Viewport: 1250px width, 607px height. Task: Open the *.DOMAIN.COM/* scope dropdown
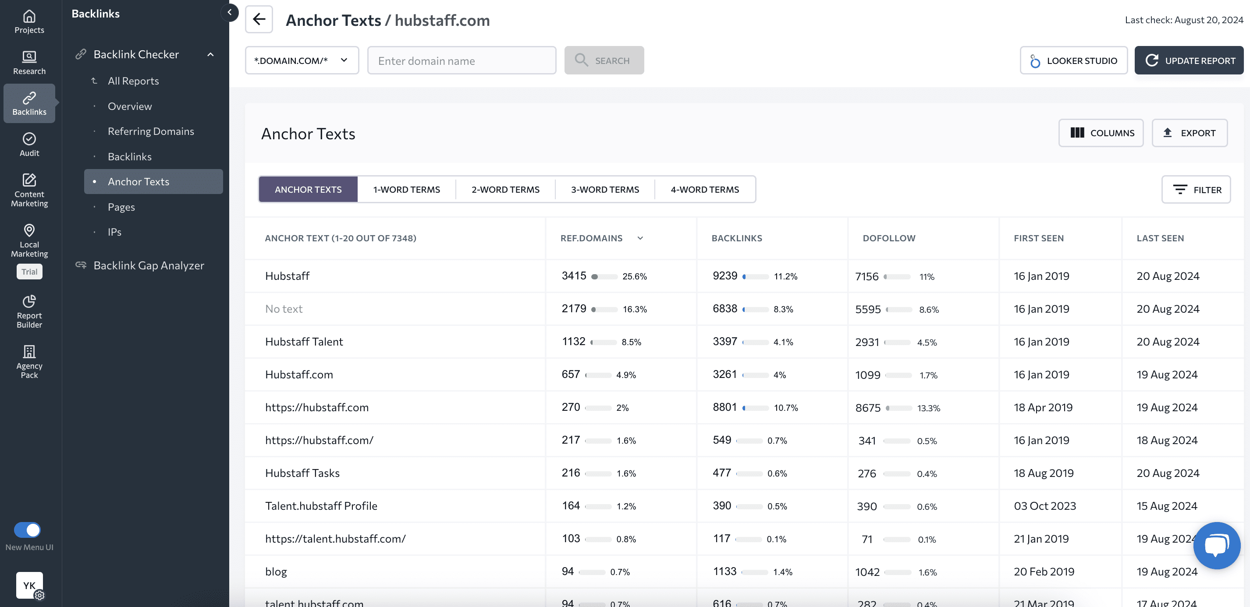(302, 60)
